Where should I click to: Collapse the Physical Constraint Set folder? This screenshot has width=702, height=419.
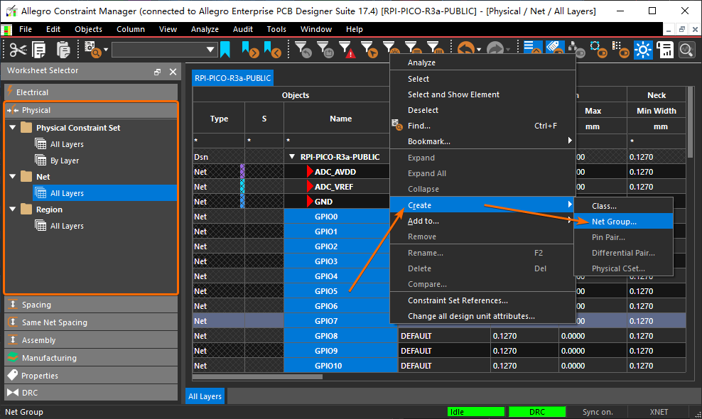(12, 128)
